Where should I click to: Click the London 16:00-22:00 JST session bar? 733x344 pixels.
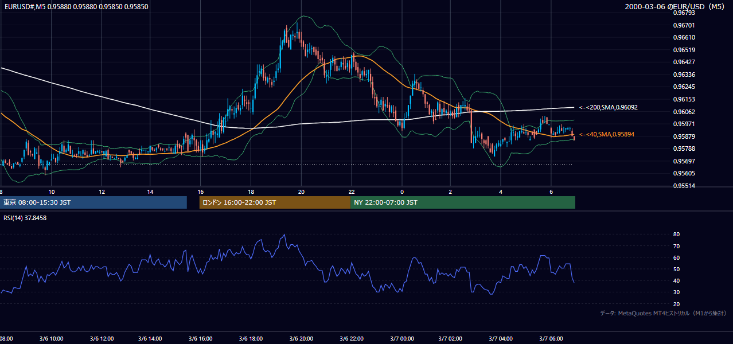[x=275, y=202]
